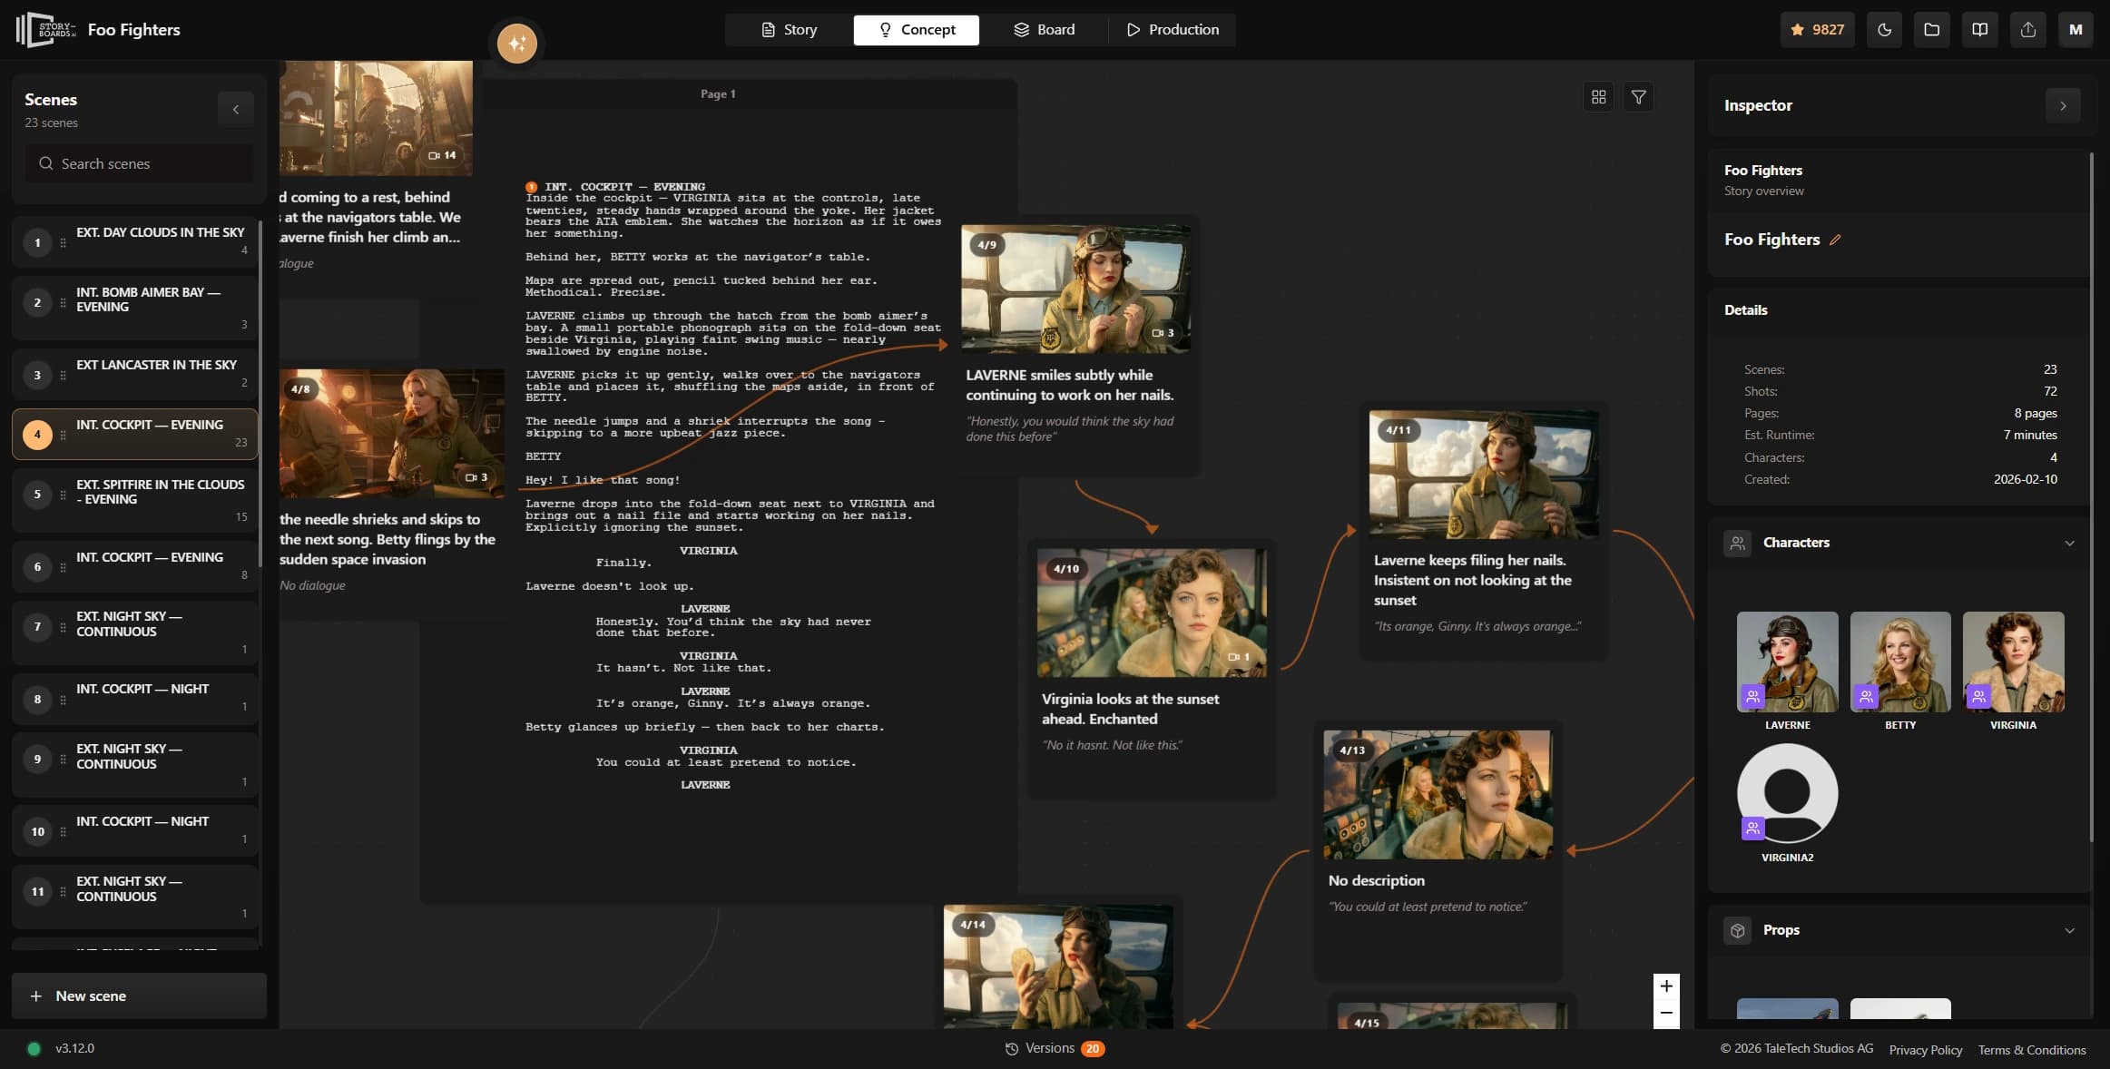Open the projects folder icon
2110x1069 pixels.
tap(1932, 29)
